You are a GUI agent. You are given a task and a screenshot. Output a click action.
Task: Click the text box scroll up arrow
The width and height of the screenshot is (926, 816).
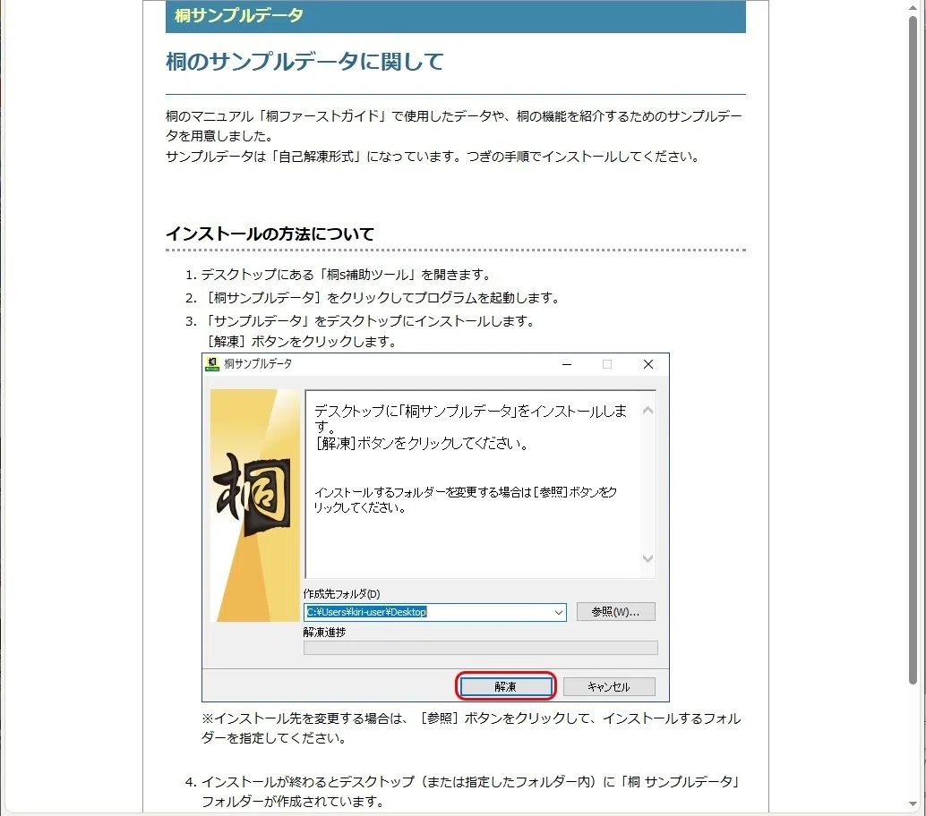[x=647, y=410]
